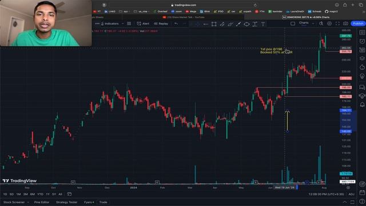Open chart settings gear icon

point(329,23)
